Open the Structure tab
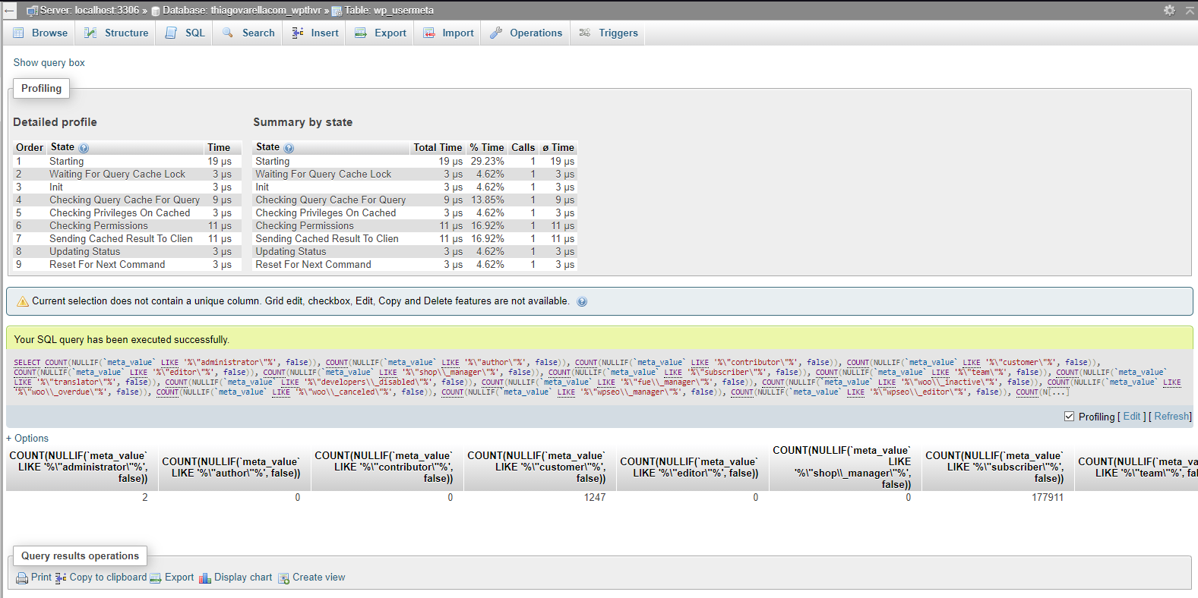The image size is (1198, 598). click(x=117, y=33)
